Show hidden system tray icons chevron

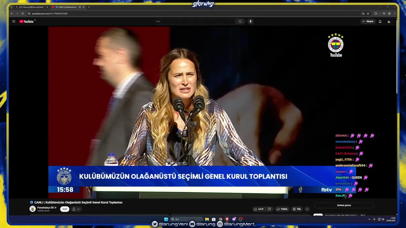tap(369, 219)
